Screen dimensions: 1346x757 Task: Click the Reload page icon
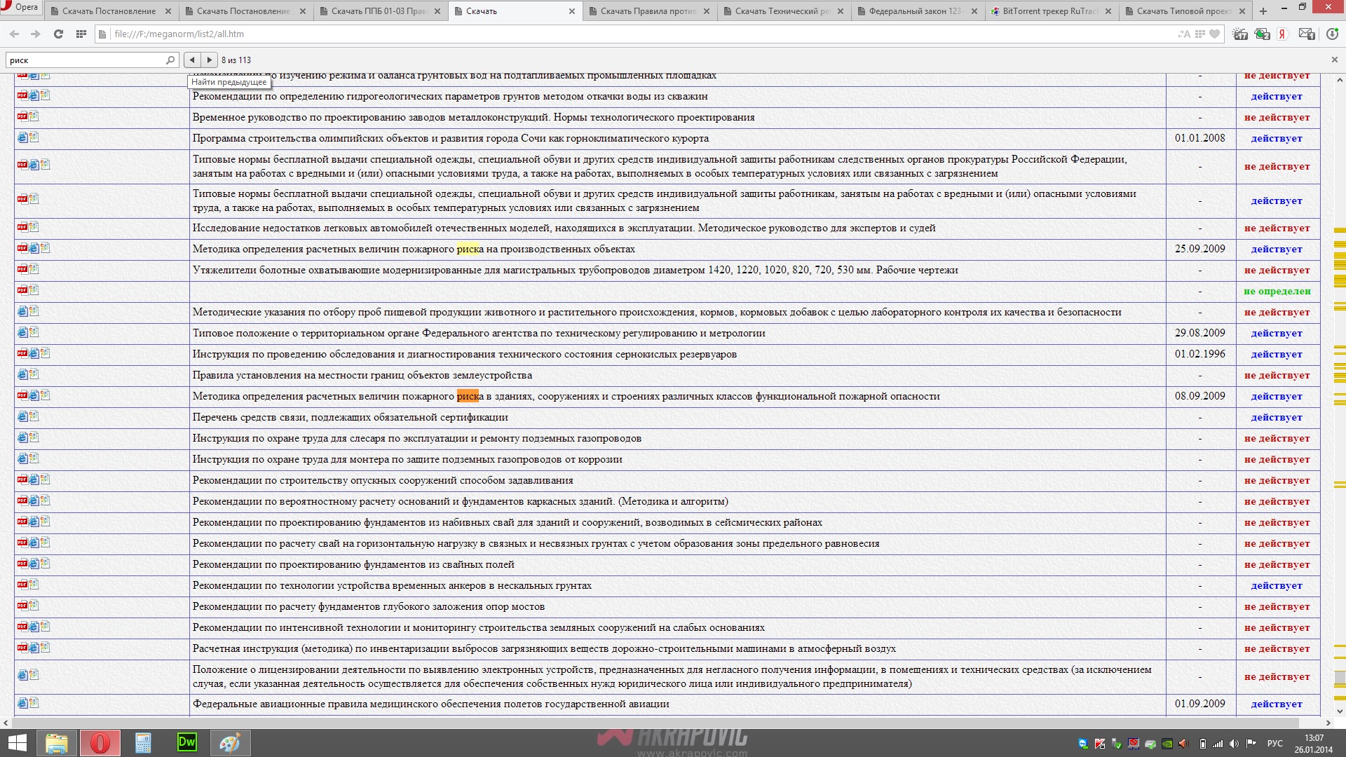click(x=58, y=34)
